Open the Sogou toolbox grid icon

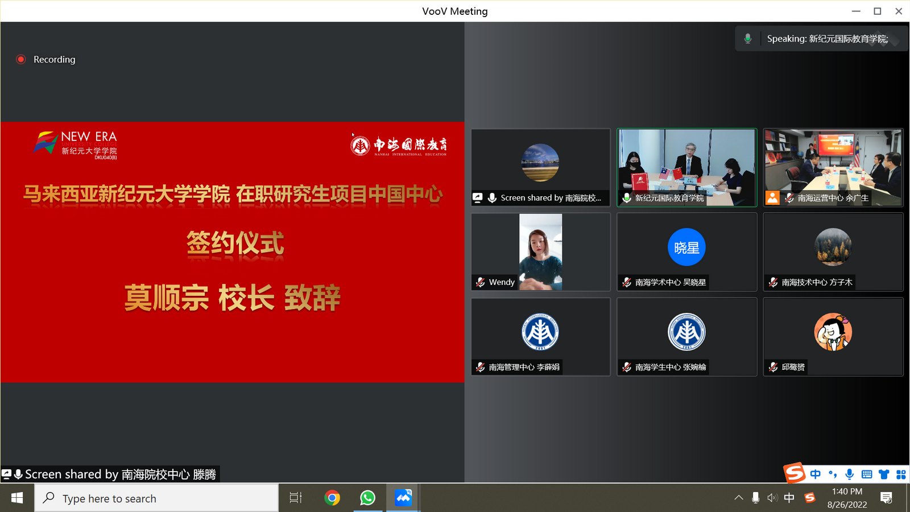[901, 474]
